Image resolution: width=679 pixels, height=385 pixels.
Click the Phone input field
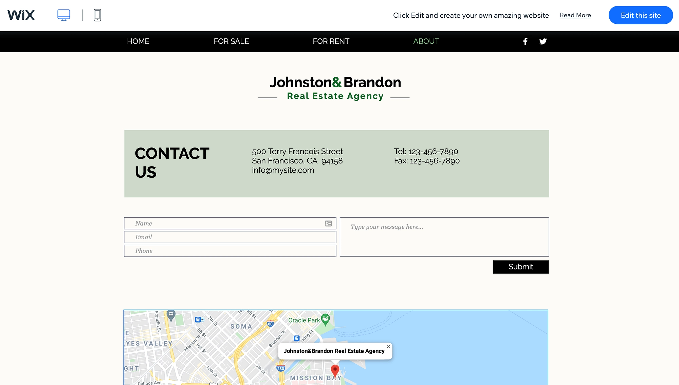coord(230,250)
